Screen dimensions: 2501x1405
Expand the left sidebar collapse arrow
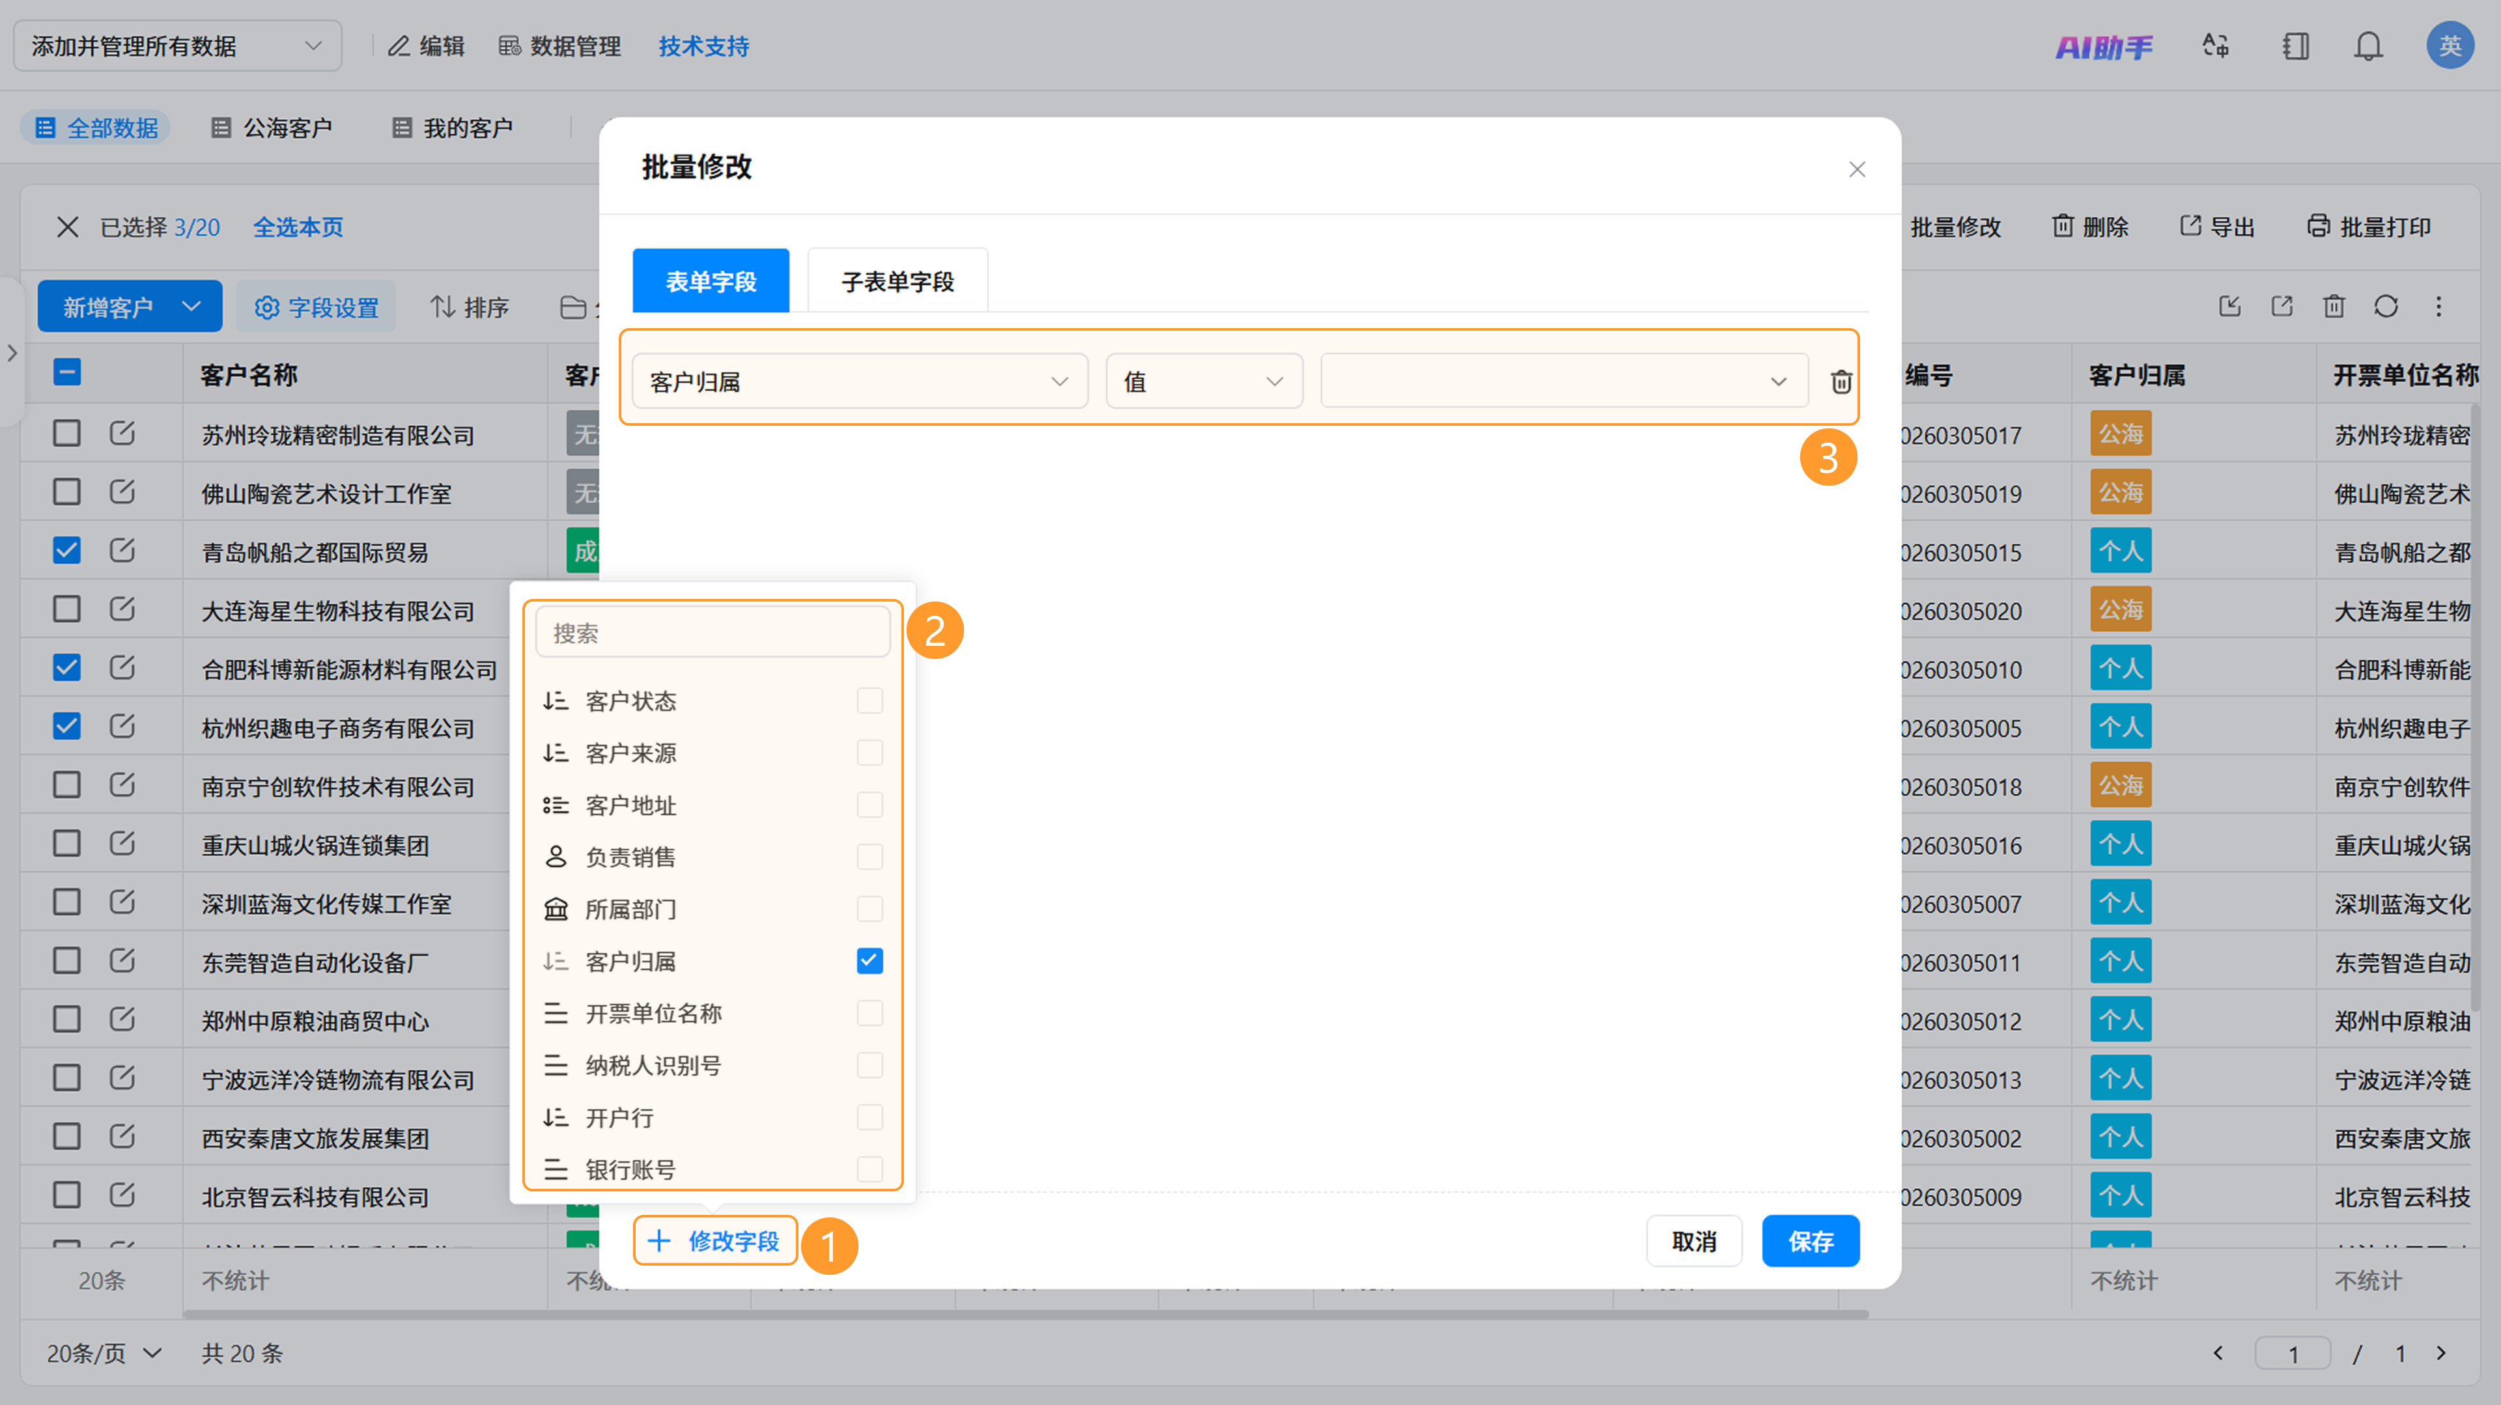tap(12, 353)
